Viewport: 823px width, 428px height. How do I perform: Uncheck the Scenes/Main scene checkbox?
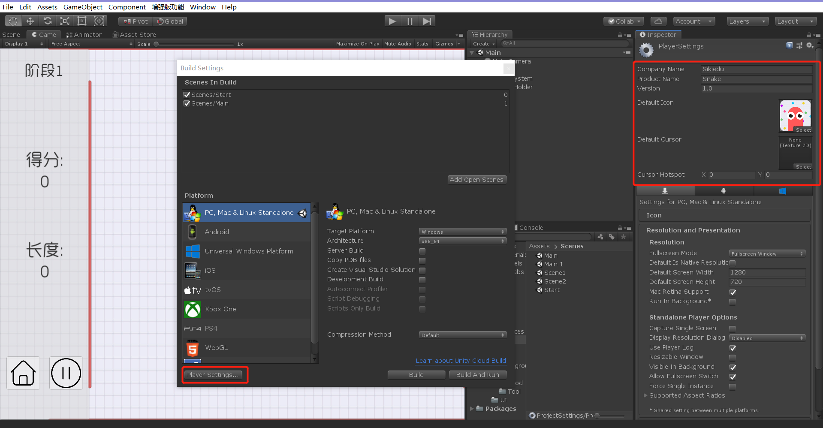[x=187, y=103]
